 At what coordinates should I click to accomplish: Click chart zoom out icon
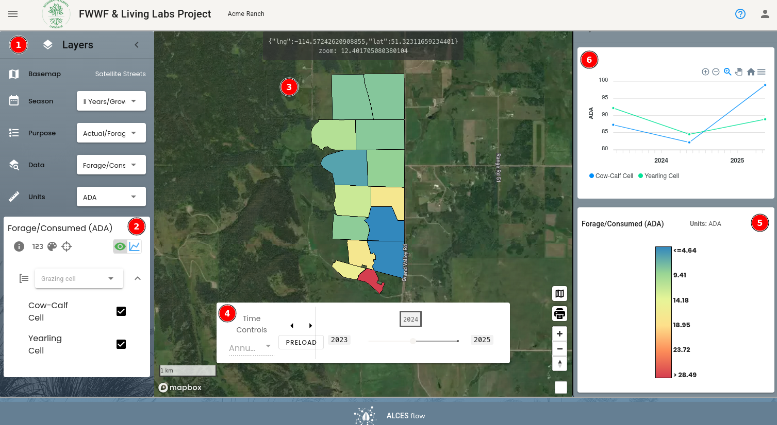[716, 72]
